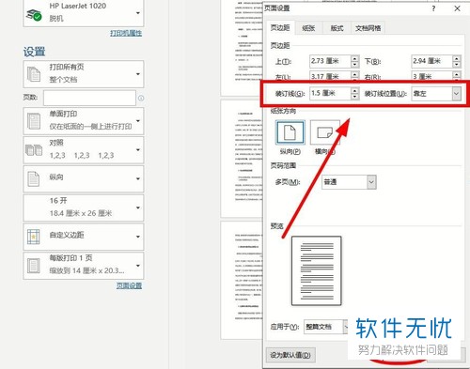Expand the 对照 collation dropdown

[84, 150]
